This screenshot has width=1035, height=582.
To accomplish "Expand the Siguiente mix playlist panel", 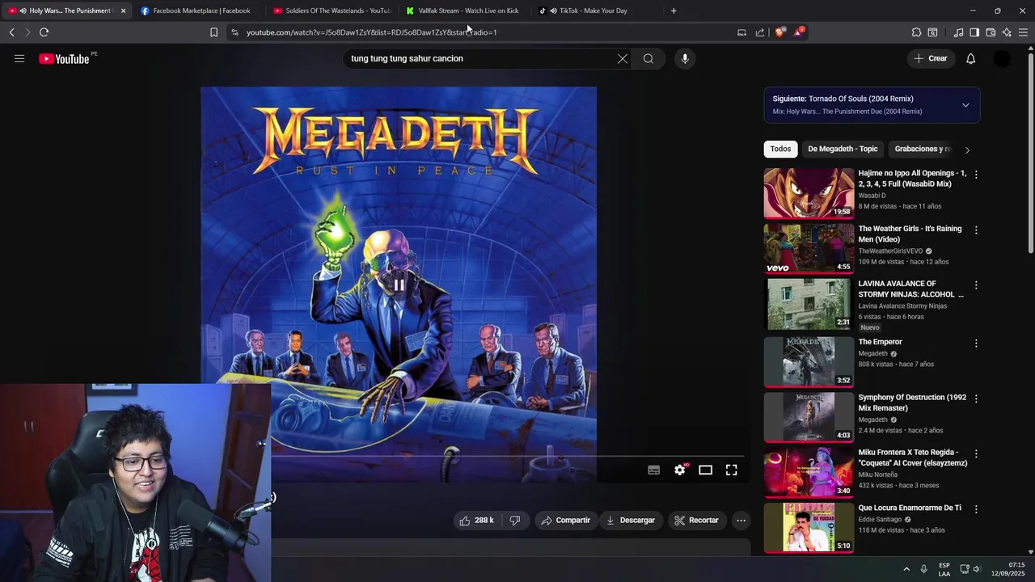I will click(x=965, y=105).
